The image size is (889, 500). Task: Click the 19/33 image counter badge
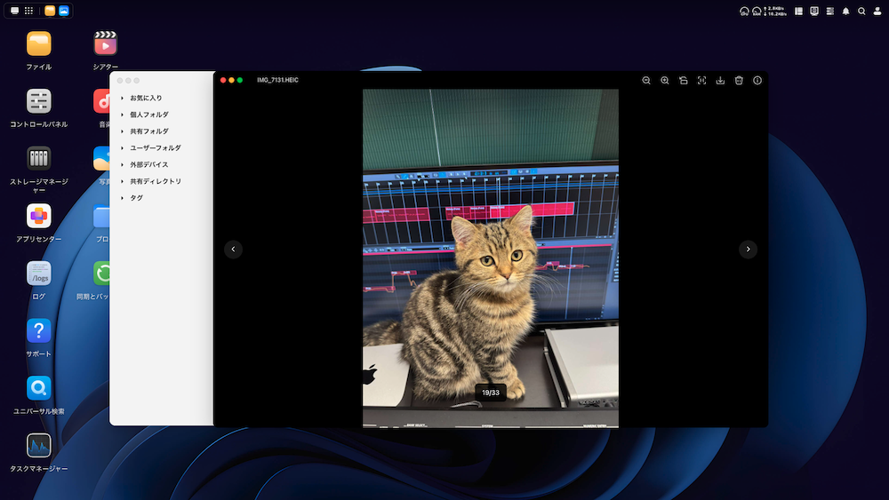[x=491, y=393]
